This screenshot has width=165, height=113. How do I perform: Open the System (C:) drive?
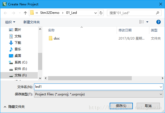18,62
